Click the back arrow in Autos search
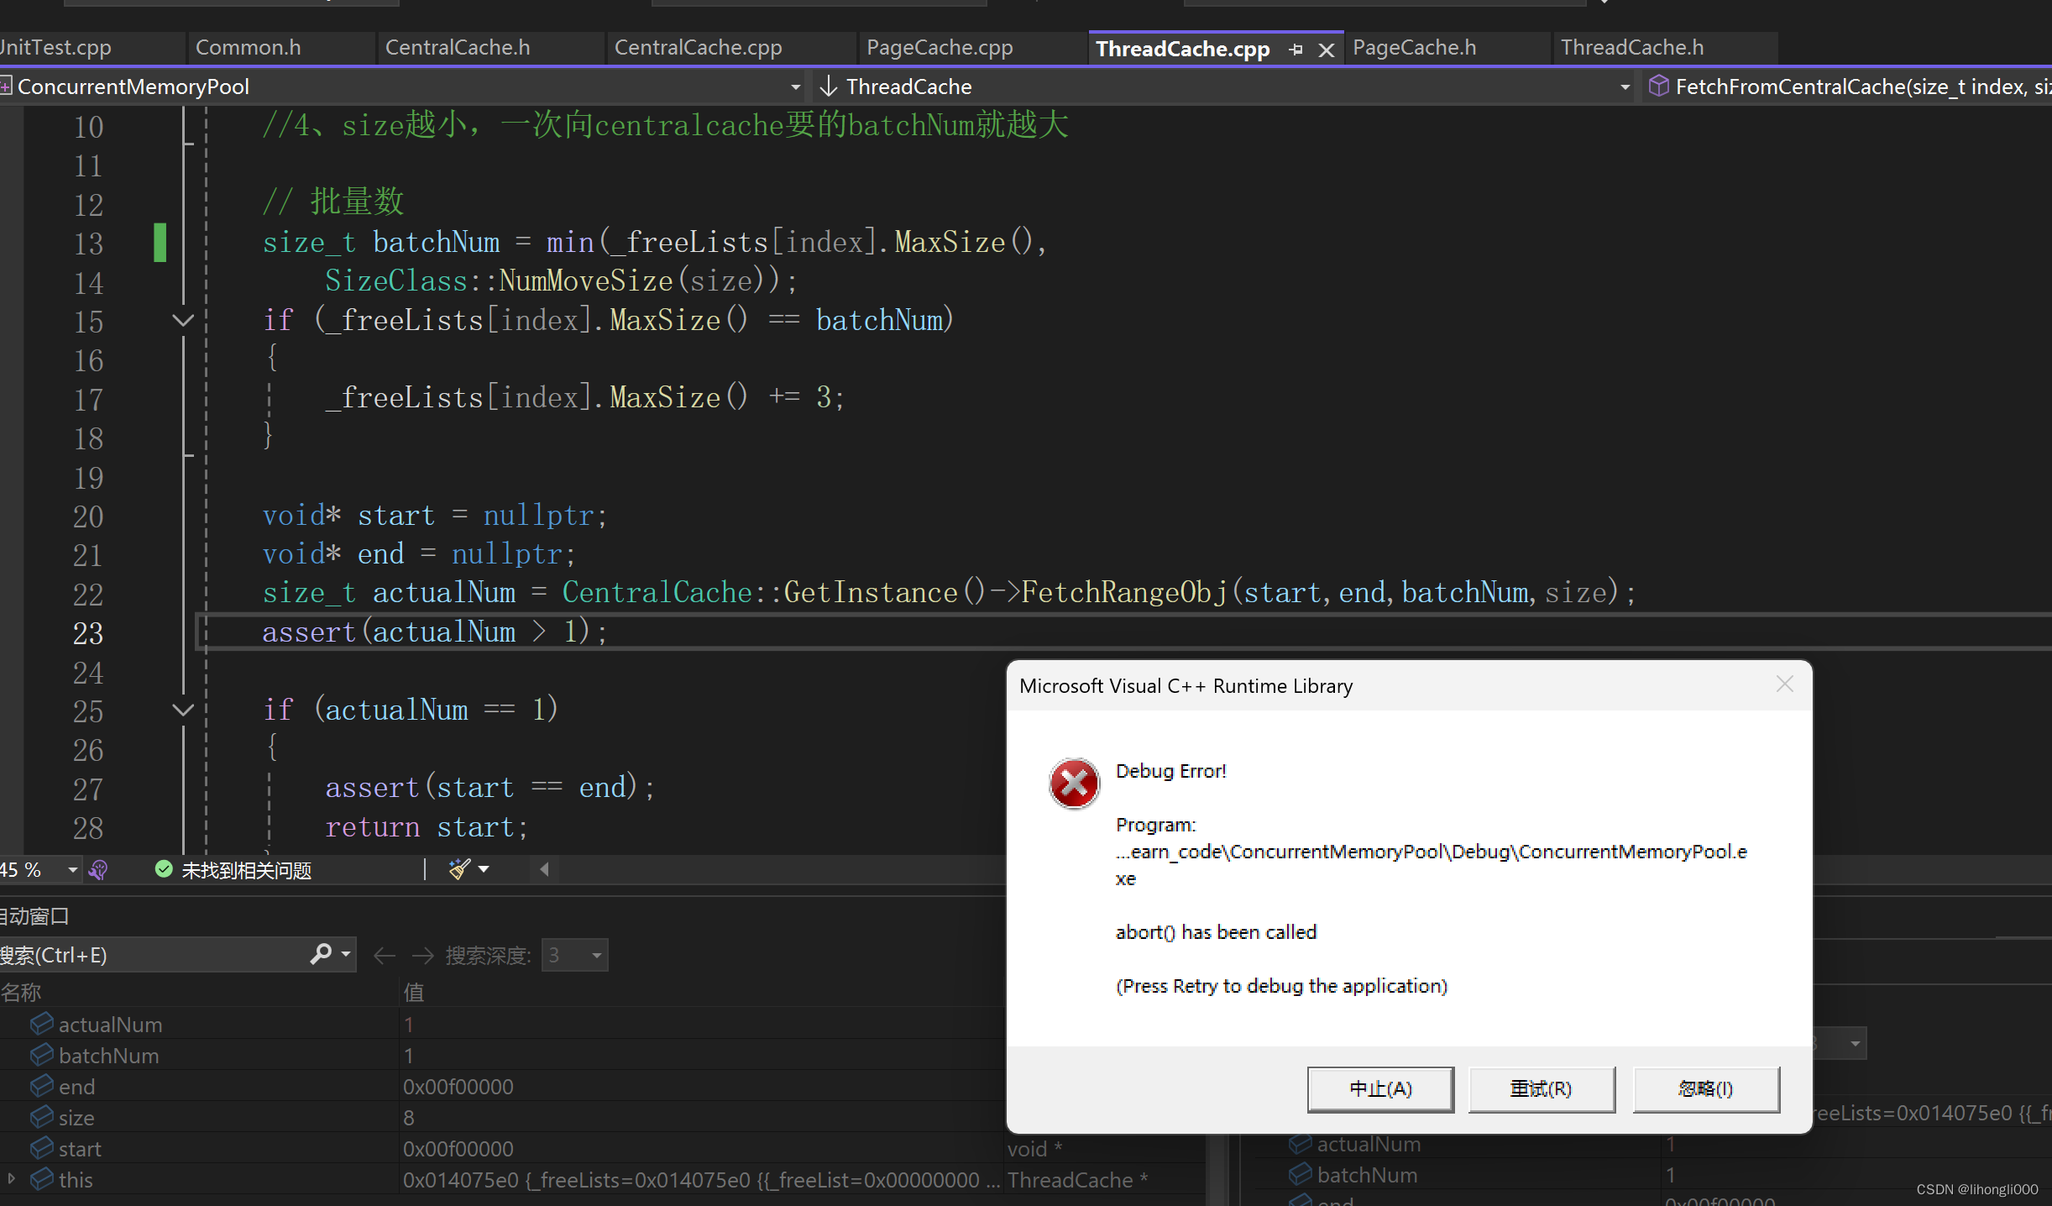The width and height of the screenshot is (2052, 1206). [384, 955]
